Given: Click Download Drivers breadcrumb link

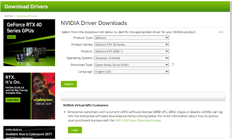Looking at the screenshot, I should tap(27, 16).
